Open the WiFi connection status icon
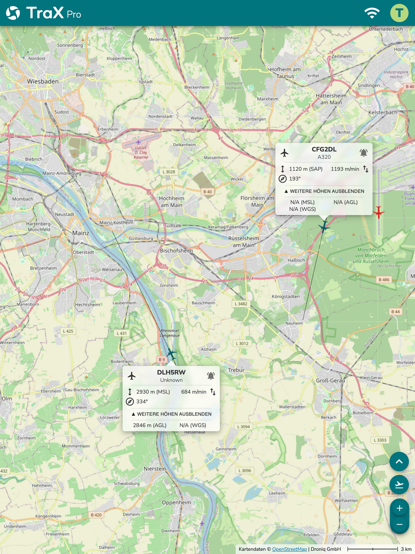Screen dimensions: 415x554 coord(372,13)
